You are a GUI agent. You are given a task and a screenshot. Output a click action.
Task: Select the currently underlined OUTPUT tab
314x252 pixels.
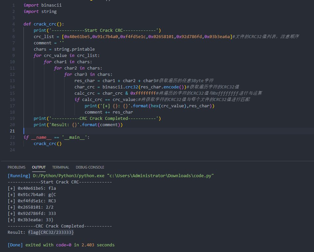[39, 167]
